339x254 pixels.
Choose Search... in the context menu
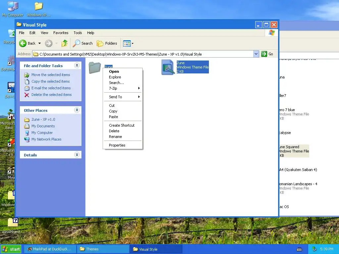tap(122, 83)
